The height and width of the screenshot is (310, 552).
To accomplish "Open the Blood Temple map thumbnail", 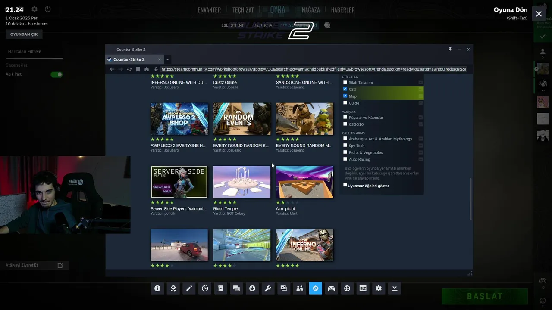I will (242, 182).
